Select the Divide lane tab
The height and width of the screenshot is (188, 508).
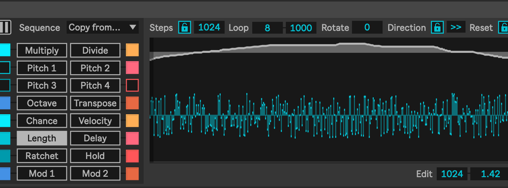coord(95,51)
